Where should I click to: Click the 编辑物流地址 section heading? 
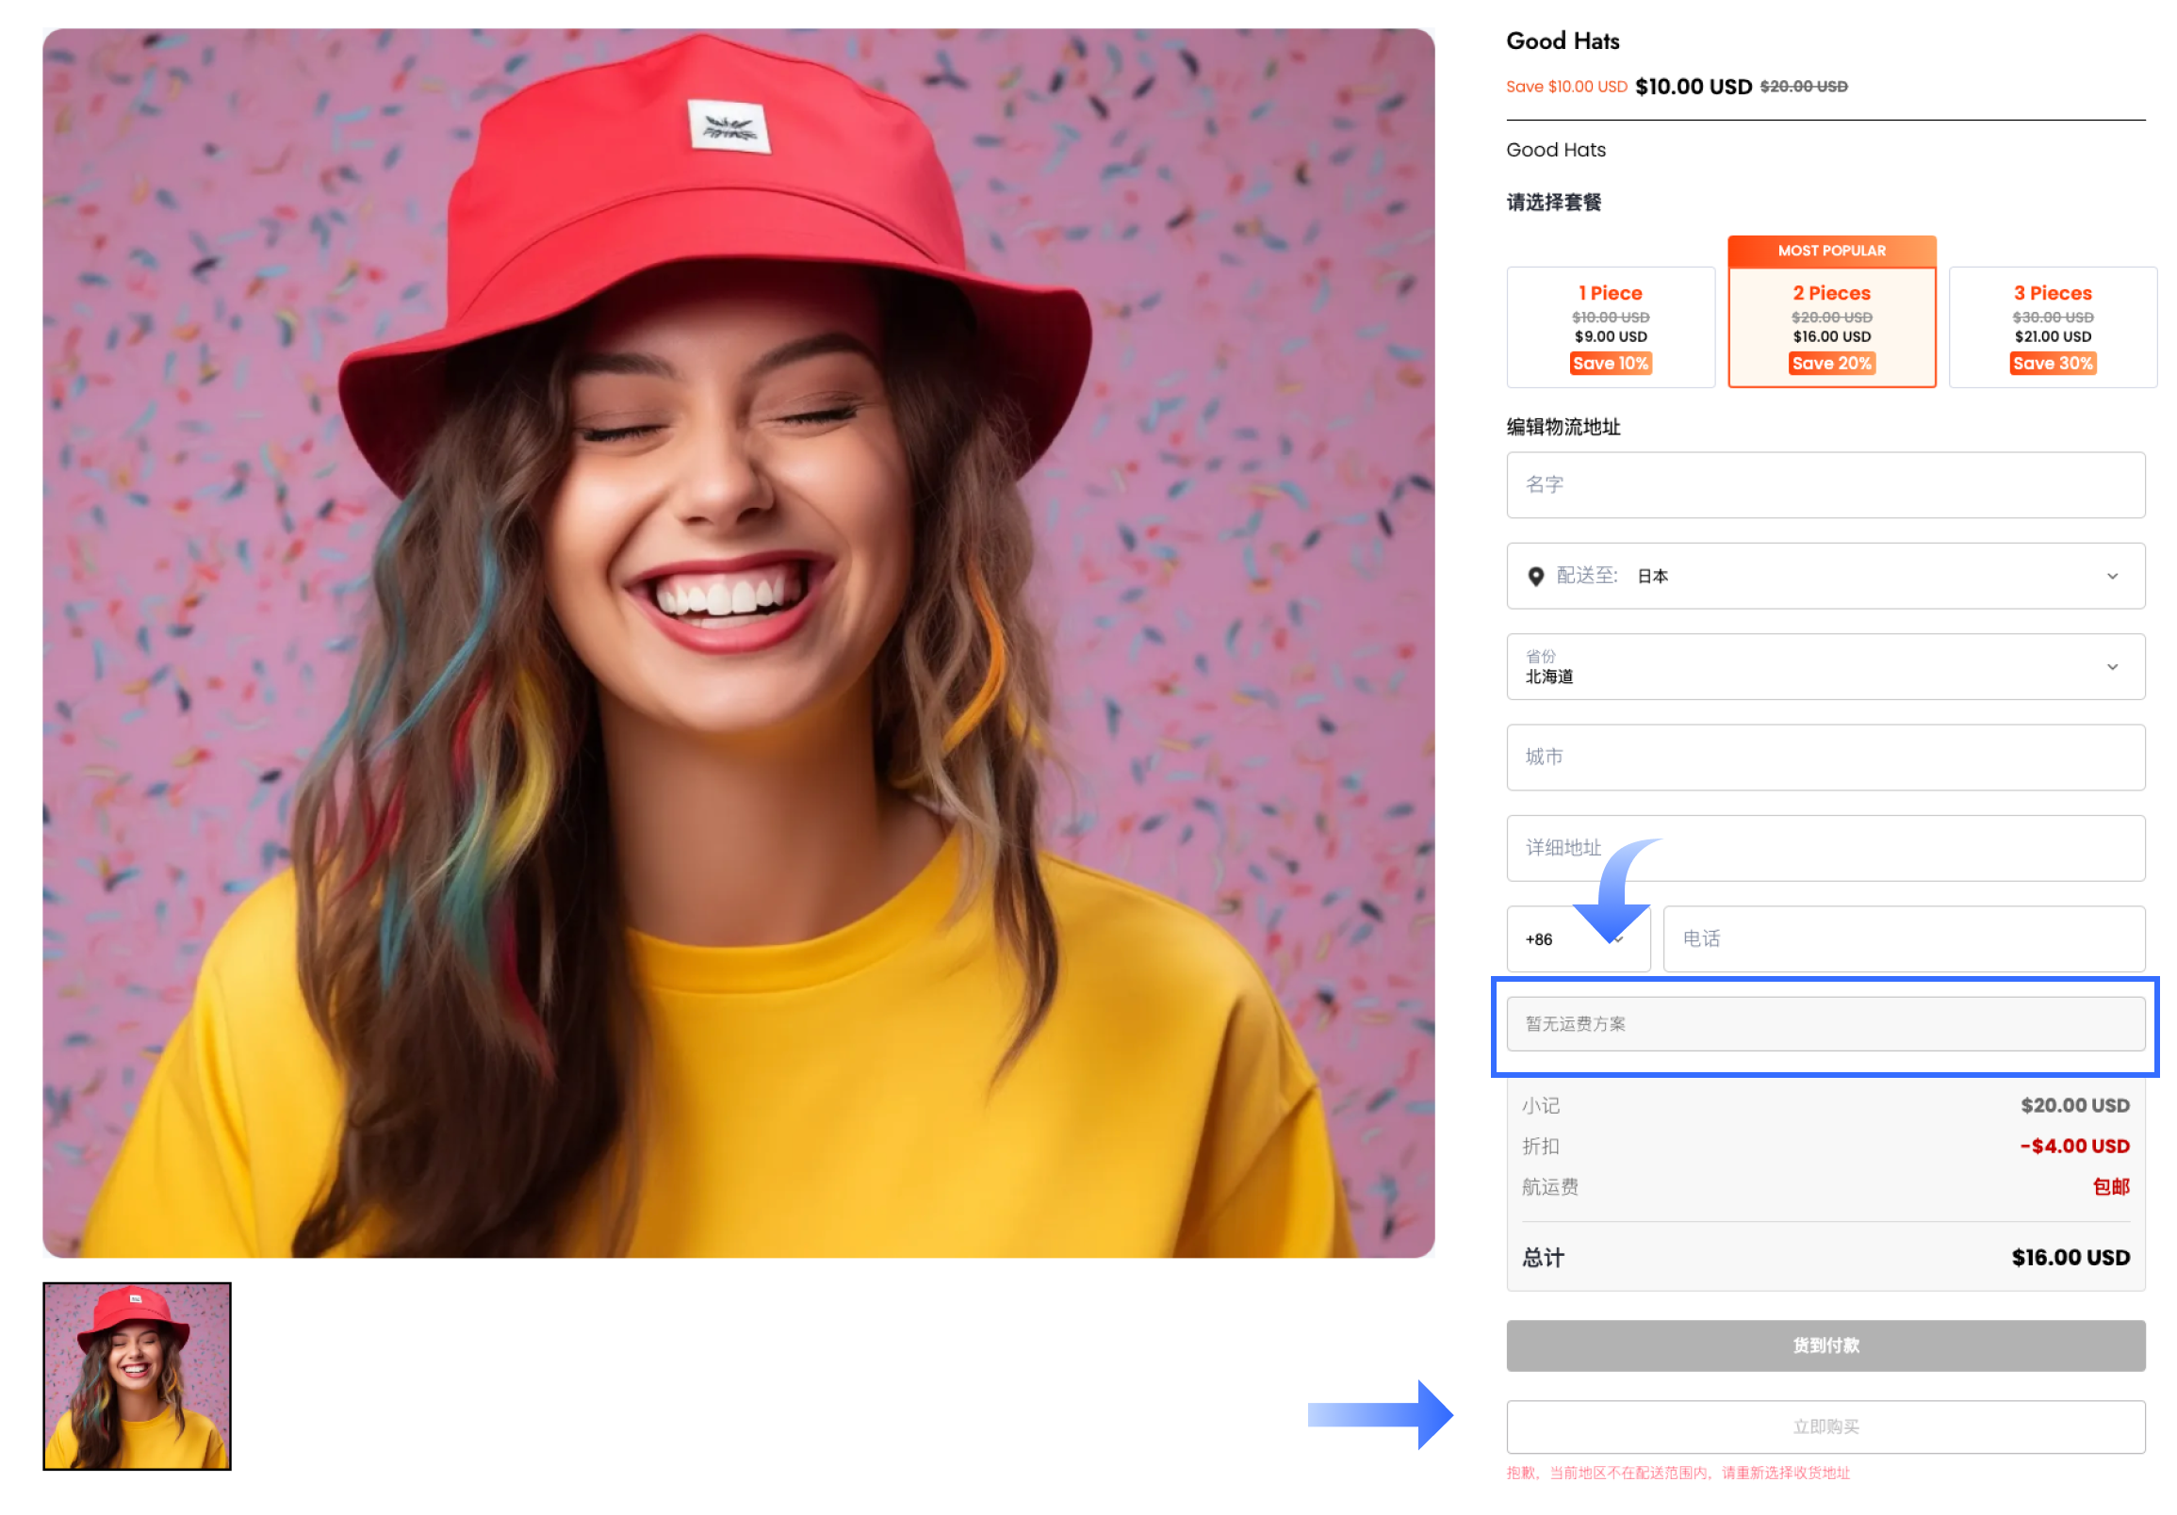point(1563,427)
